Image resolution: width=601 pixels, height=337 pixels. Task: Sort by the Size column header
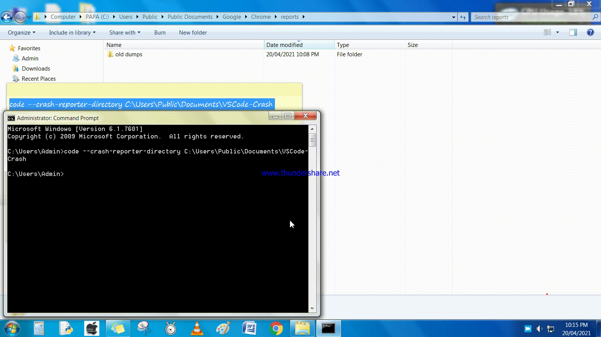429,45
